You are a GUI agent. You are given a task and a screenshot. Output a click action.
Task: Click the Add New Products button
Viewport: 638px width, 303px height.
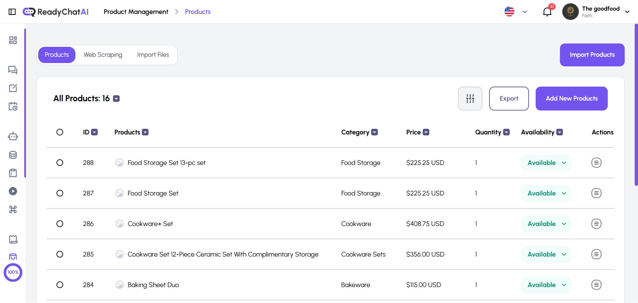571,99
